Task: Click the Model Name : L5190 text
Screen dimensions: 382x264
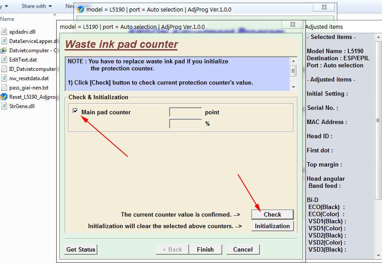Action: [x=335, y=51]
